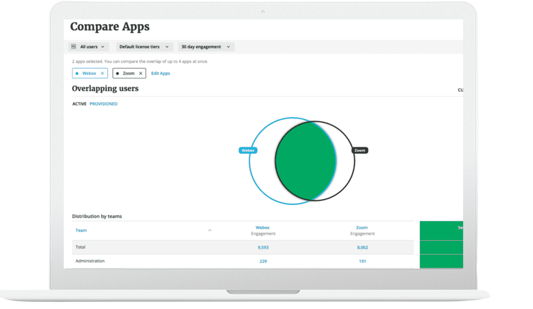
Task: Select the Total row label
Action: (x=80, y=247)
